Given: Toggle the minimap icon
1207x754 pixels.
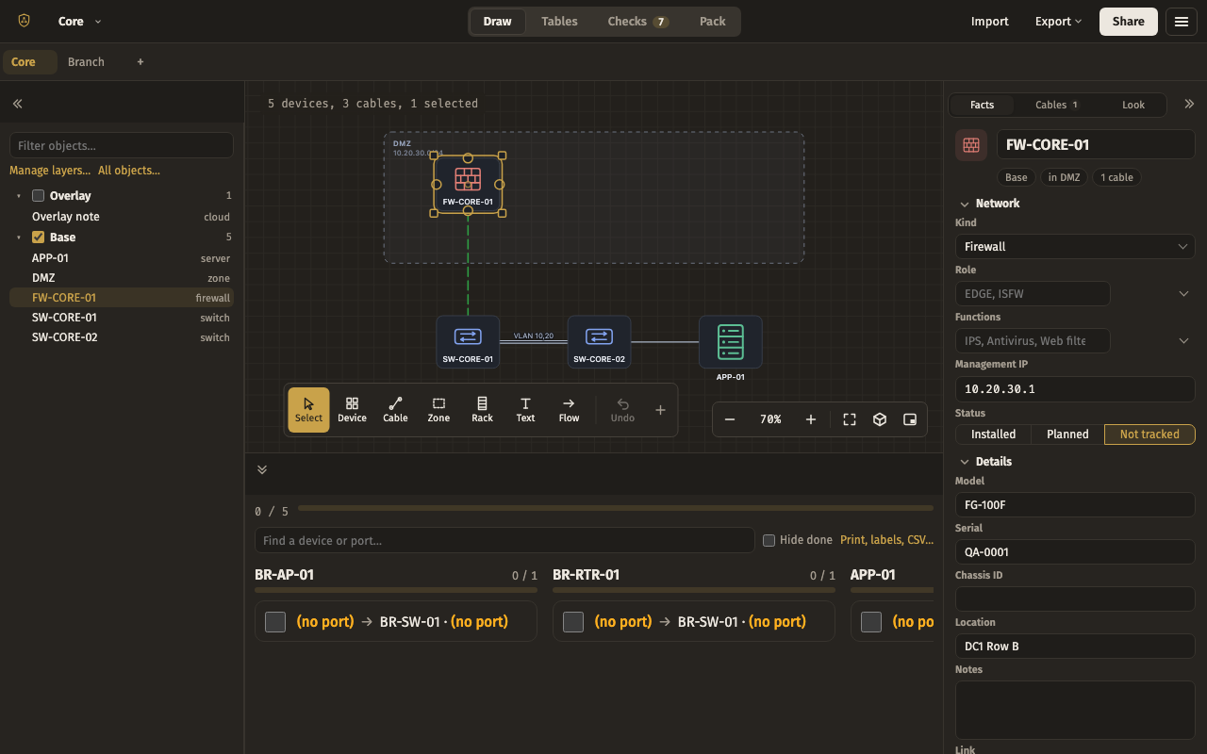Looking at the screenshot, I should 910,419.
